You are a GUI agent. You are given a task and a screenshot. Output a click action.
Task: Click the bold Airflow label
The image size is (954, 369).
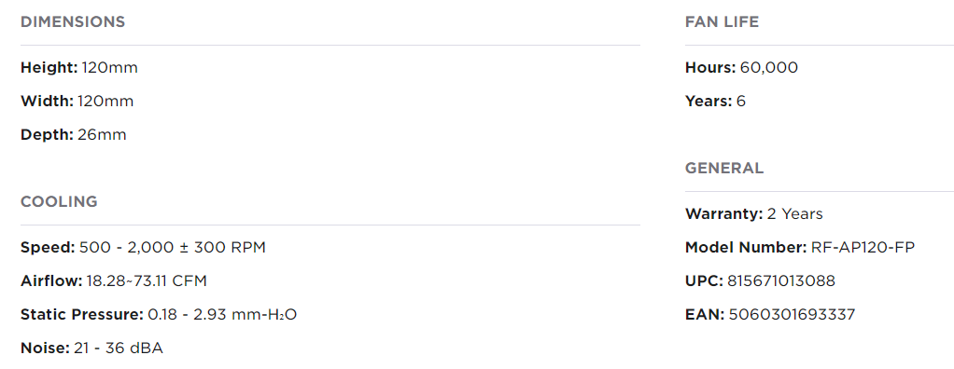51,281
